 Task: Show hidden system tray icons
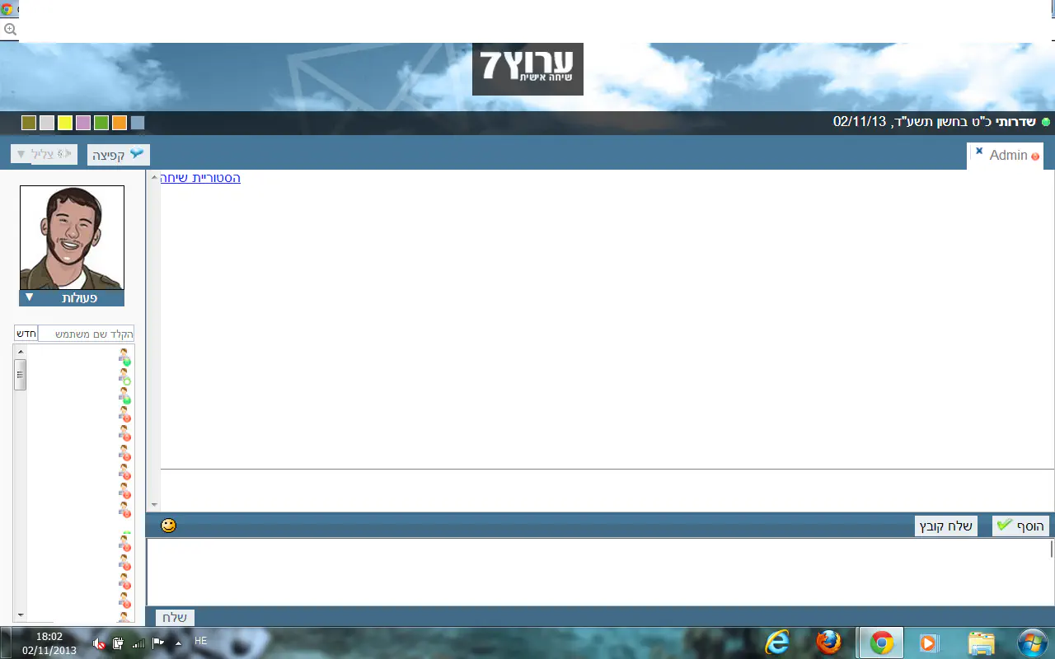178,643
